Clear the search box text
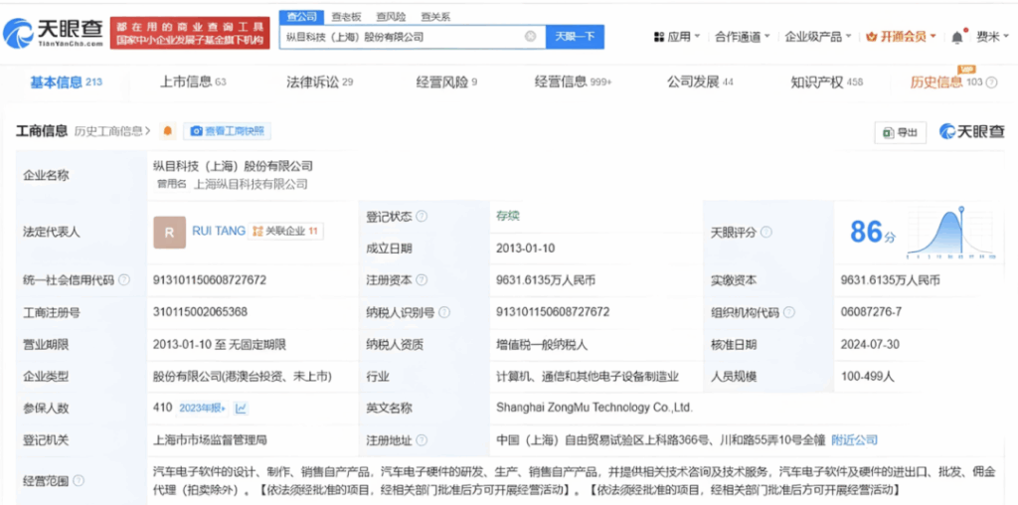 pyautogui.click(x=530, y=37)
